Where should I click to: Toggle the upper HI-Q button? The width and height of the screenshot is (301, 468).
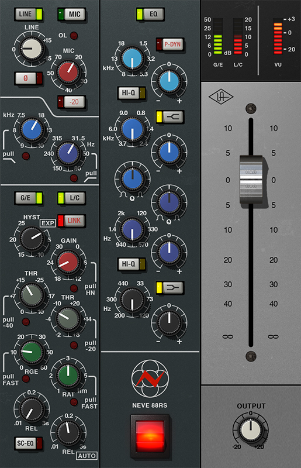tap(132, 93)
